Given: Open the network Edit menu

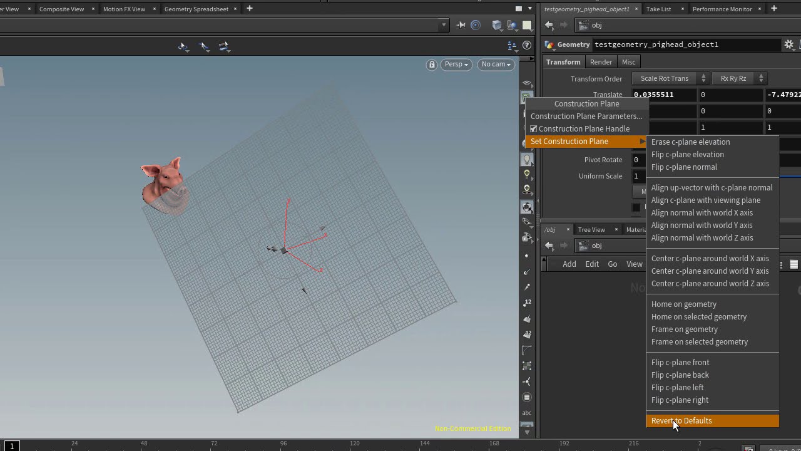Looking at the screenshot, I should (592, 264).
